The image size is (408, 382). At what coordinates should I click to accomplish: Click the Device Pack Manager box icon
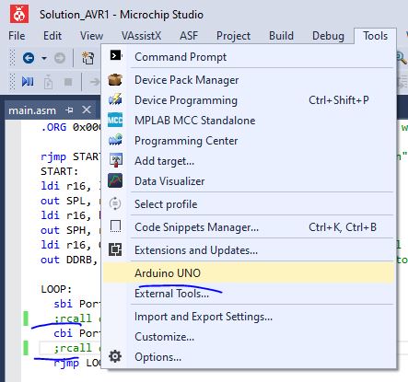click(x=115, y=80)
